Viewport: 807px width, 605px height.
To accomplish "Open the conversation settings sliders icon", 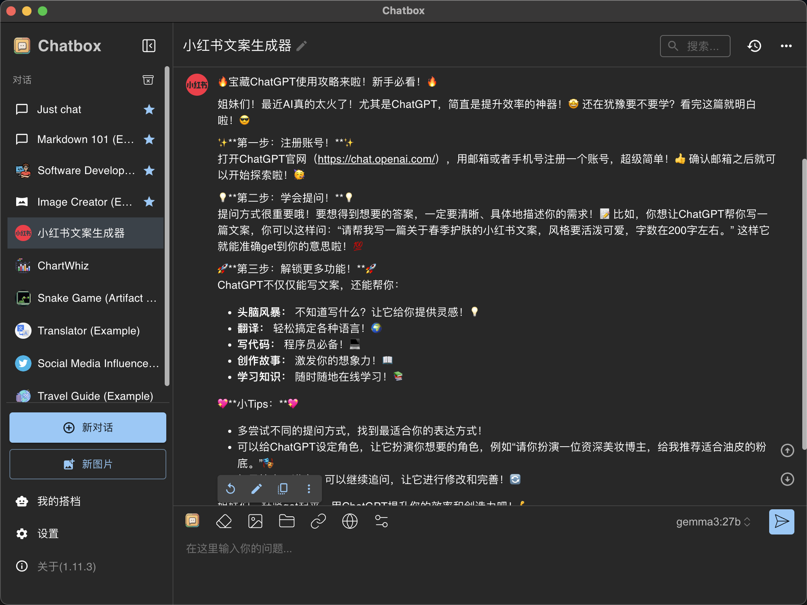I will click(x=381, y=521).
